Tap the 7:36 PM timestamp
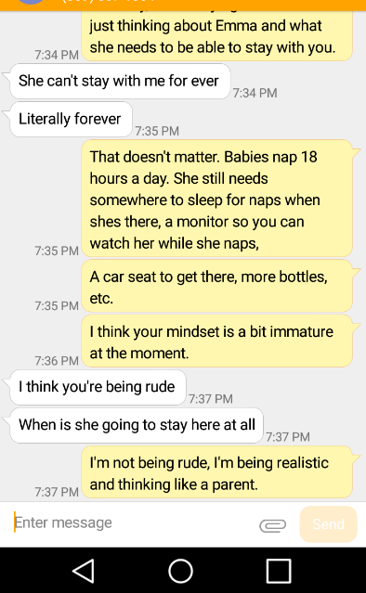This screenshot has width=366, height=593. pos(57,361)
